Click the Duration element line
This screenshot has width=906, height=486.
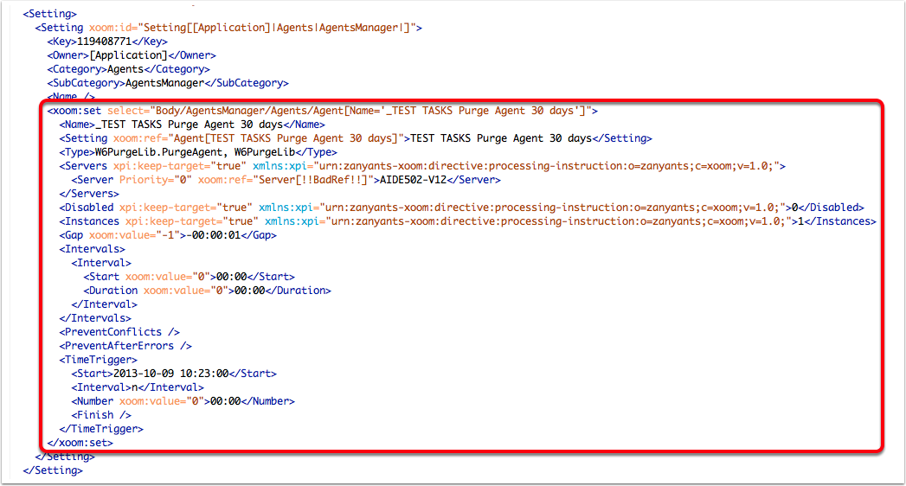click(207, 291)
